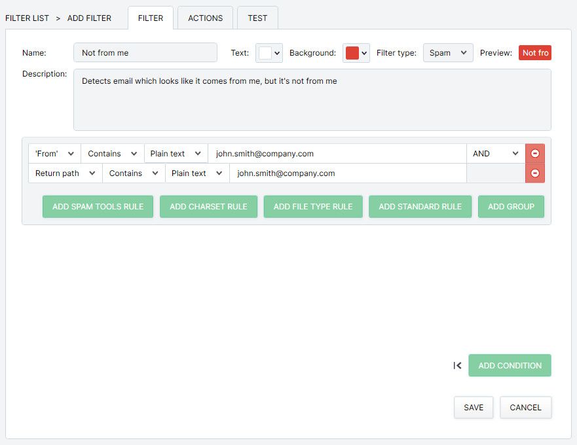Viewport: 577px width, 445px height.
Task: Add a charset rule
Action: 208,206
